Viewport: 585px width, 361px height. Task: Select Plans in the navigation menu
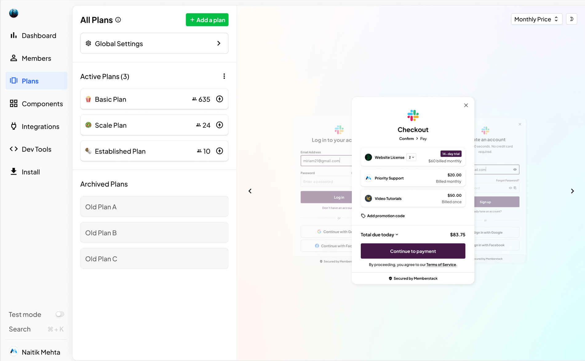pos(30,81)
